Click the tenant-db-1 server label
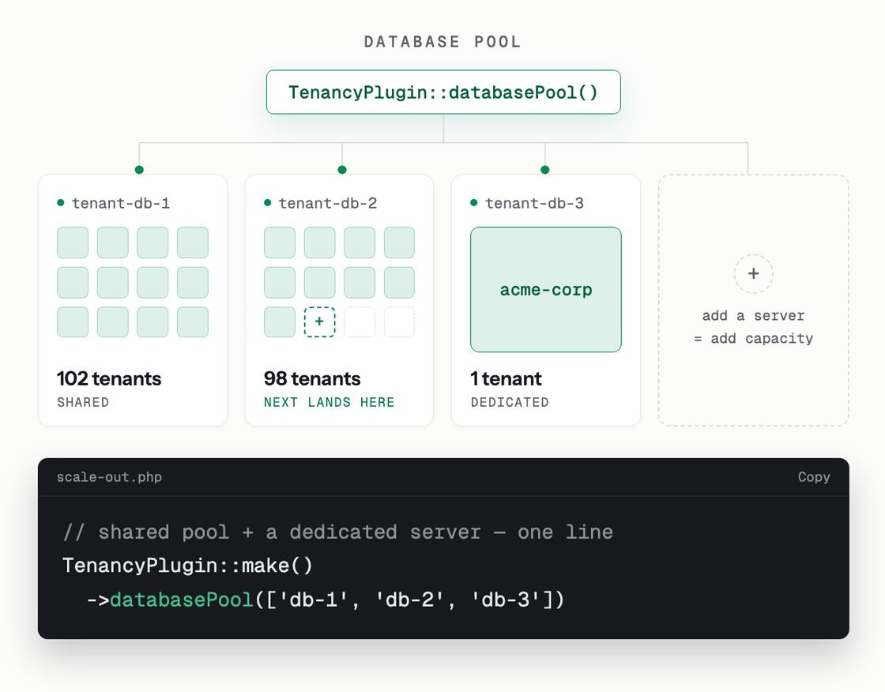The image size is (885, 692). click(121, 203)
